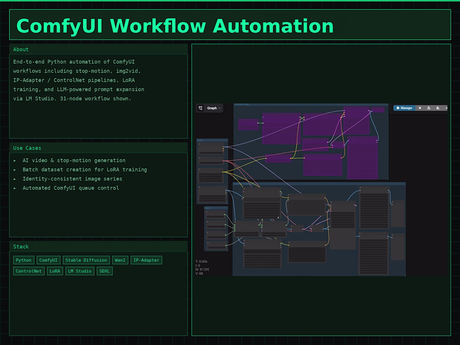This screenshot has width=460, height=345.
Task: Open the Graph dropdown menu
Action: tap(214, 108)
